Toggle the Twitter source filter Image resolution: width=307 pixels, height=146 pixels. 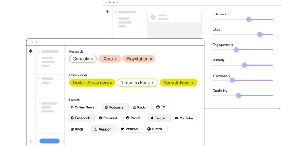(158, 118)
